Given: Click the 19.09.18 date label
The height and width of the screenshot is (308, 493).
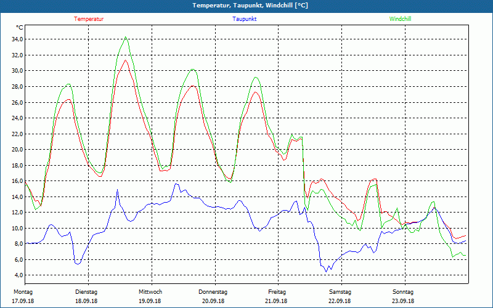Looking at the screenshot, I should pyautogui.click(x=150, y=301).
